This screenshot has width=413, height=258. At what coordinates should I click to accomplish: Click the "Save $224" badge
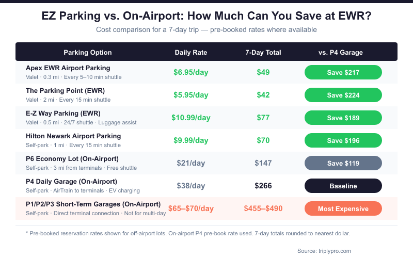(x=343, y=95)
